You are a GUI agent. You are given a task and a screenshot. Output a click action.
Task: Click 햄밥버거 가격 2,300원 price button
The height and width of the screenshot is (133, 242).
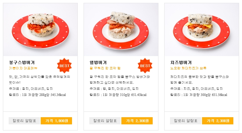click(137, 121)
